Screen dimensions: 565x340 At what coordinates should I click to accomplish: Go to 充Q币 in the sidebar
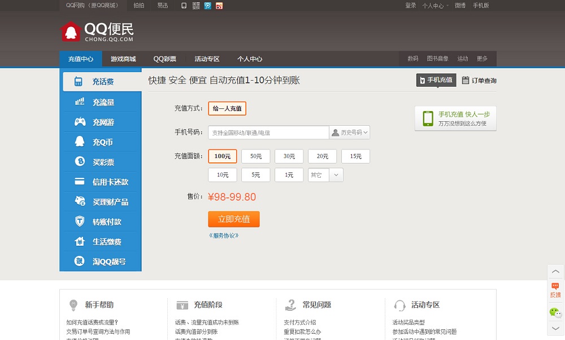(x=102, y=142)
